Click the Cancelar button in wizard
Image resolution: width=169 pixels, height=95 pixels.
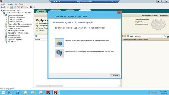115,76
